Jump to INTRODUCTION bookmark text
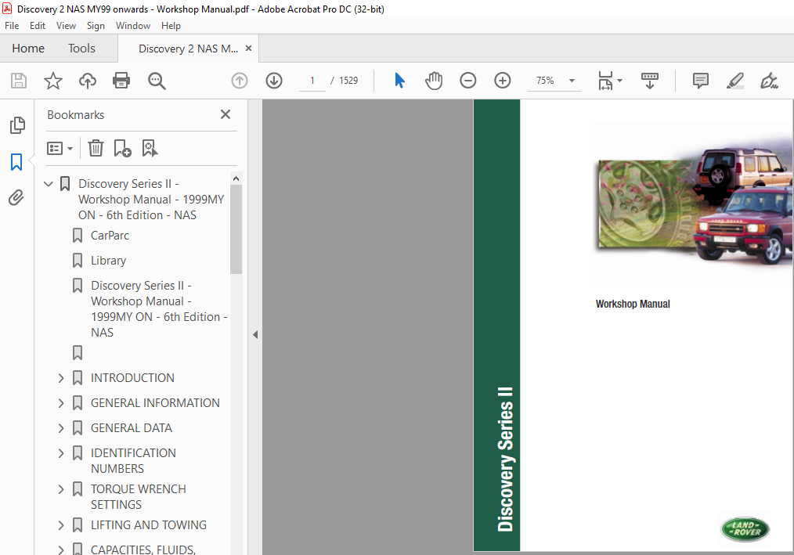This screenshot has width=794, height=555. click(x=132, y=378)
